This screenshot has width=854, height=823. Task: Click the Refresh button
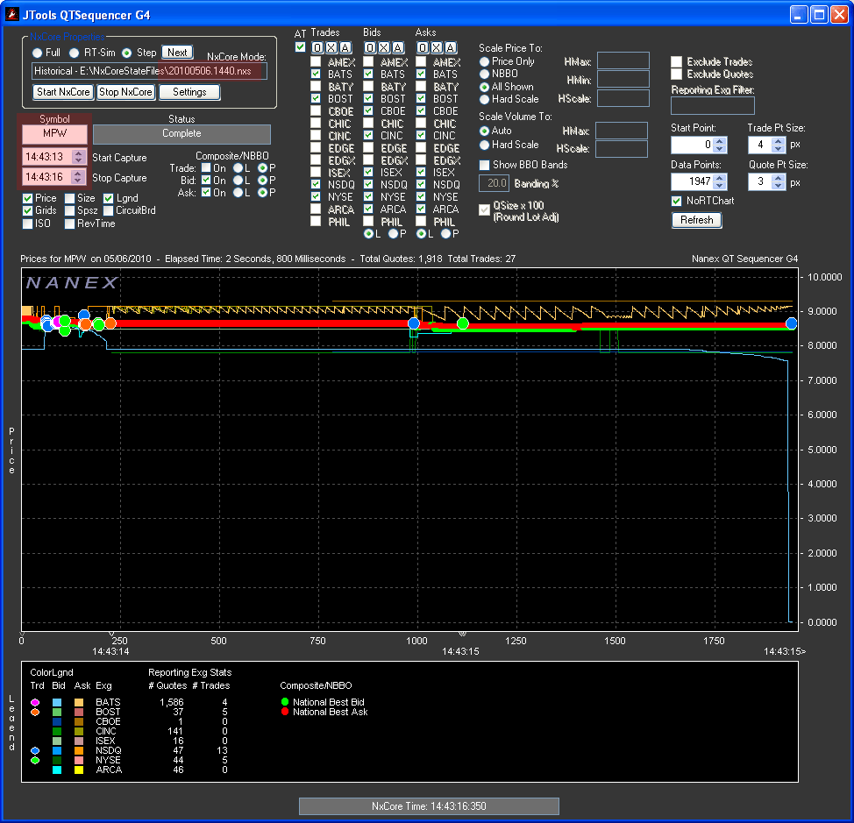pos(696,220)
